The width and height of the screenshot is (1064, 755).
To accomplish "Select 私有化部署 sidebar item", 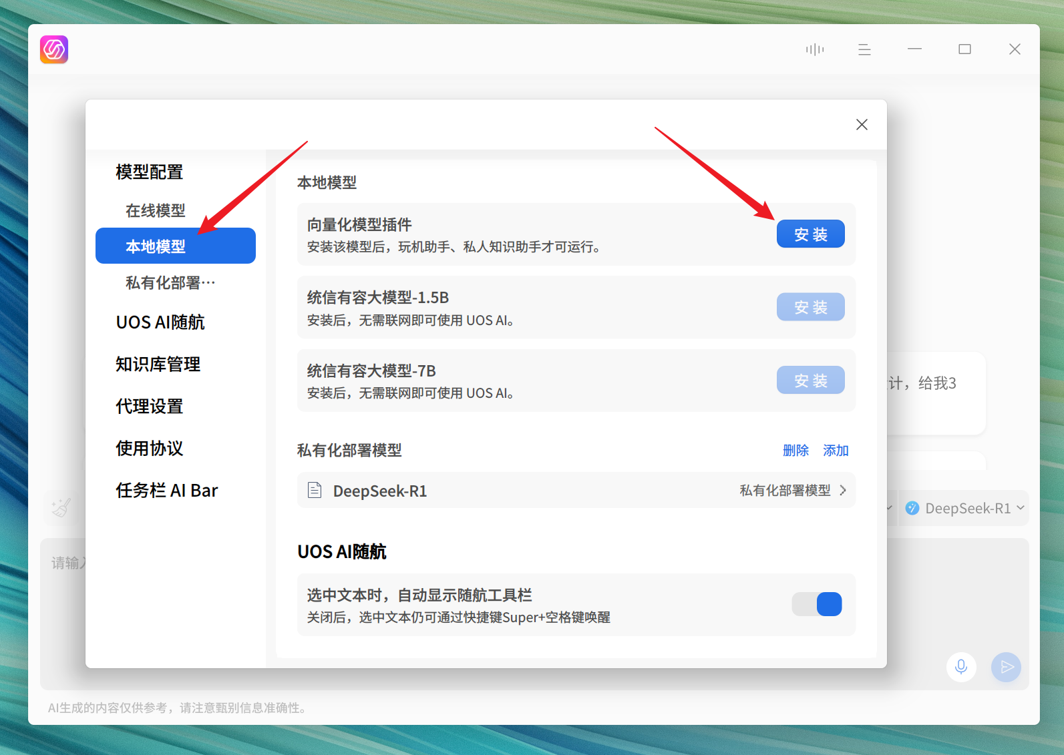I will point(171,282).
